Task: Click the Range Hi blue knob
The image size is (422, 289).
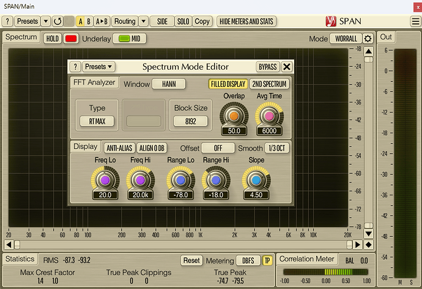Action: coord(216,180)
